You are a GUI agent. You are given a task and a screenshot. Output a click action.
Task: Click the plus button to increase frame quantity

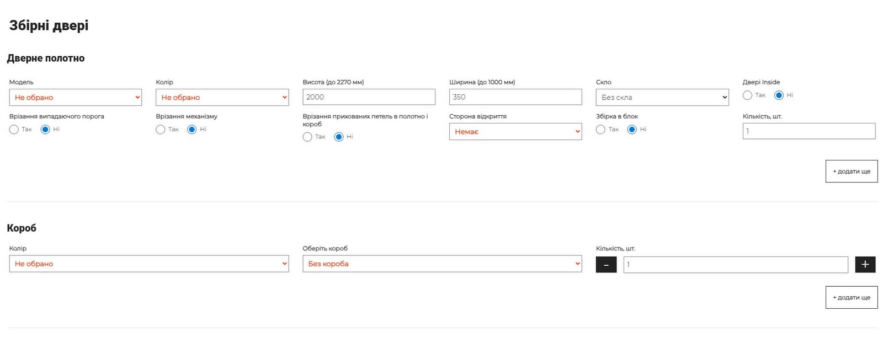click(x=865, y=265)
